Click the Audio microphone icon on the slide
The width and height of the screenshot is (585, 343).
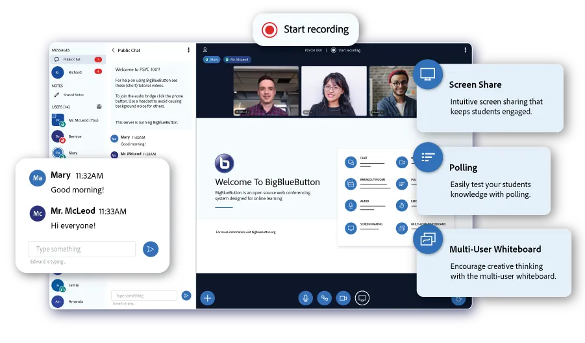(351, 205)
